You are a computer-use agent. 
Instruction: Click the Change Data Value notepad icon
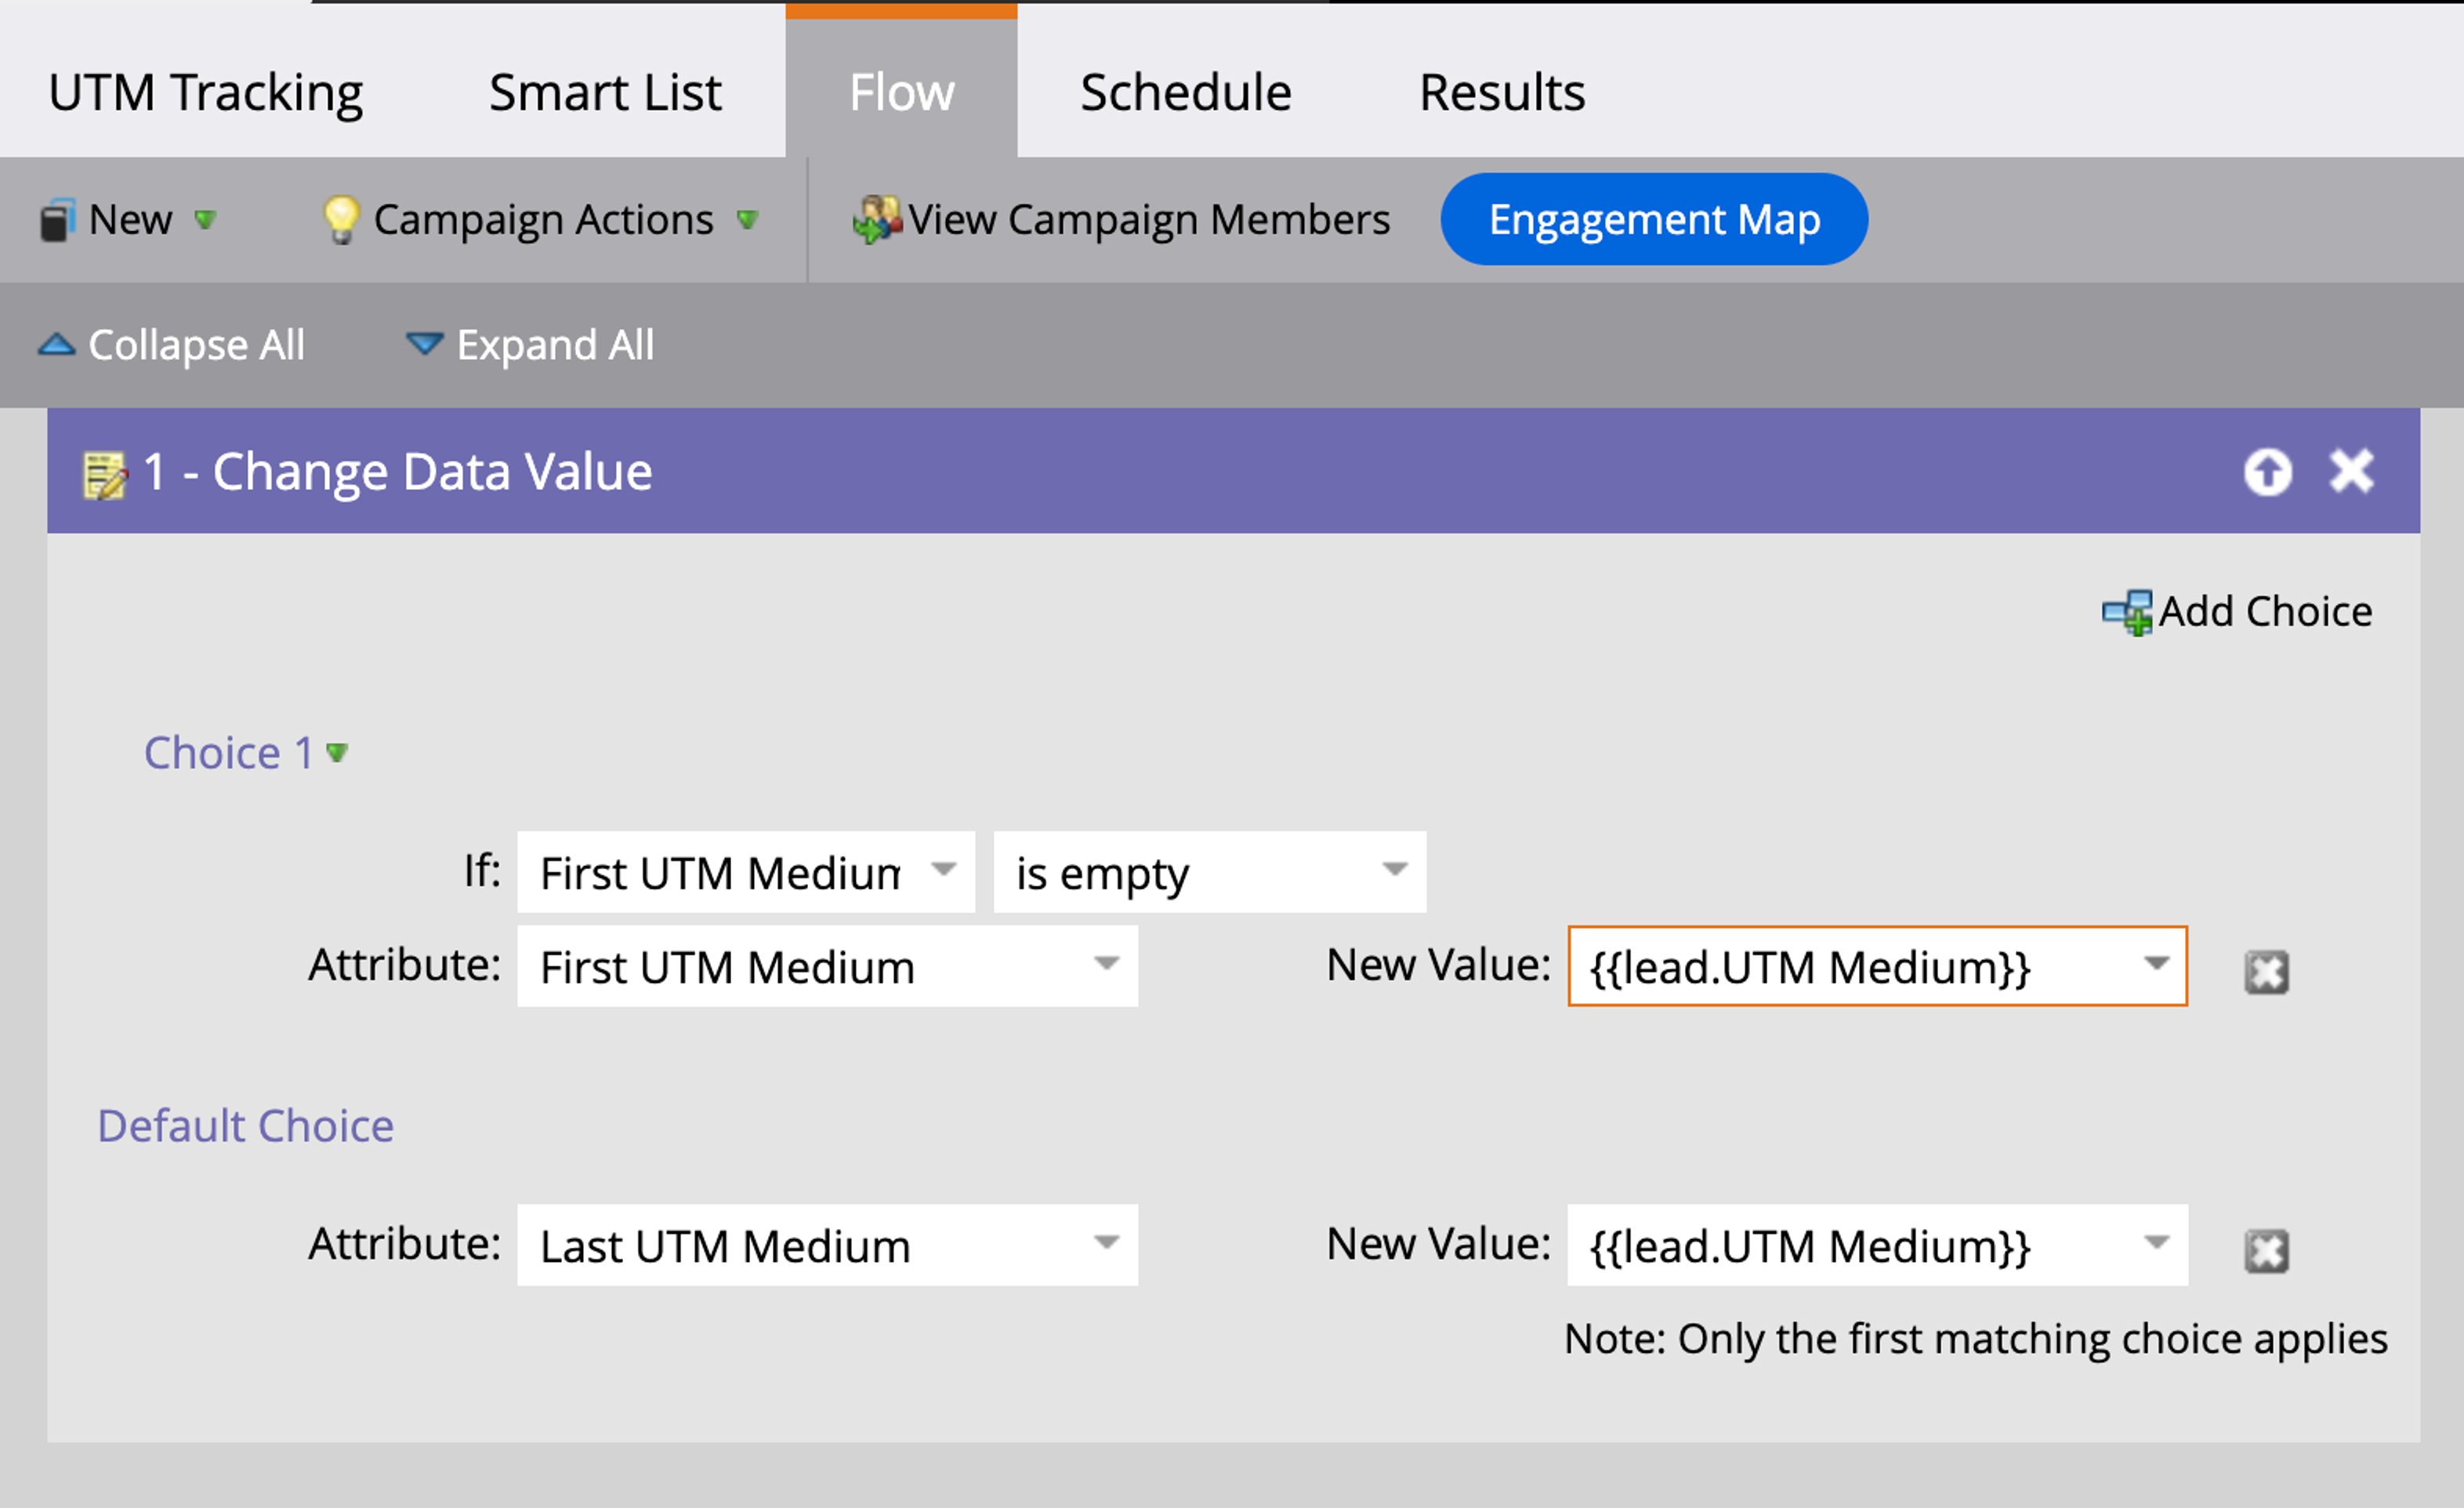coord(104,474)
